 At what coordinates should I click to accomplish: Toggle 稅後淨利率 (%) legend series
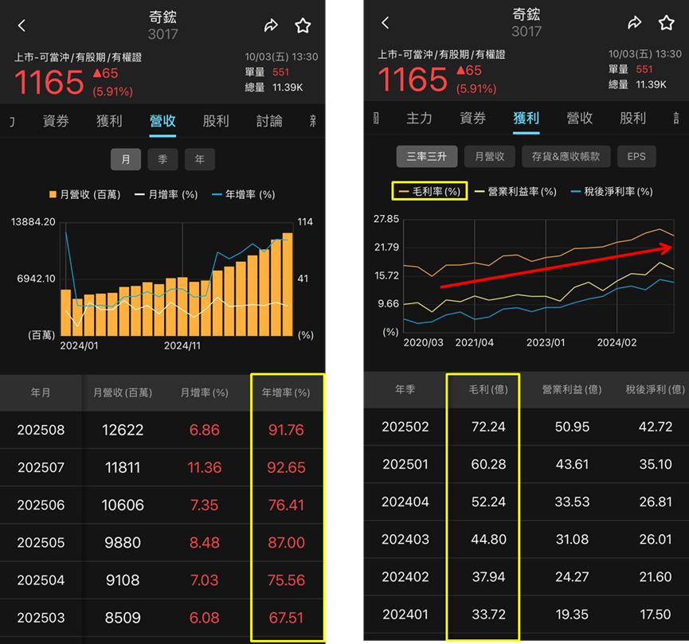[x=612, y=192]
